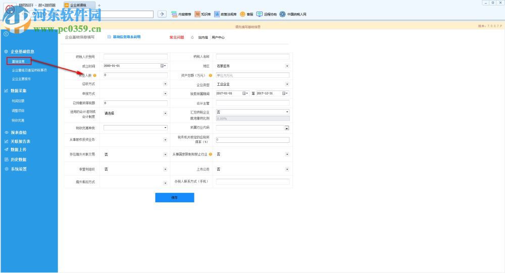Open 关联报告表 in the sidebar
The height and width of the screenshot is (273, 505).
[x=20, y=141]
